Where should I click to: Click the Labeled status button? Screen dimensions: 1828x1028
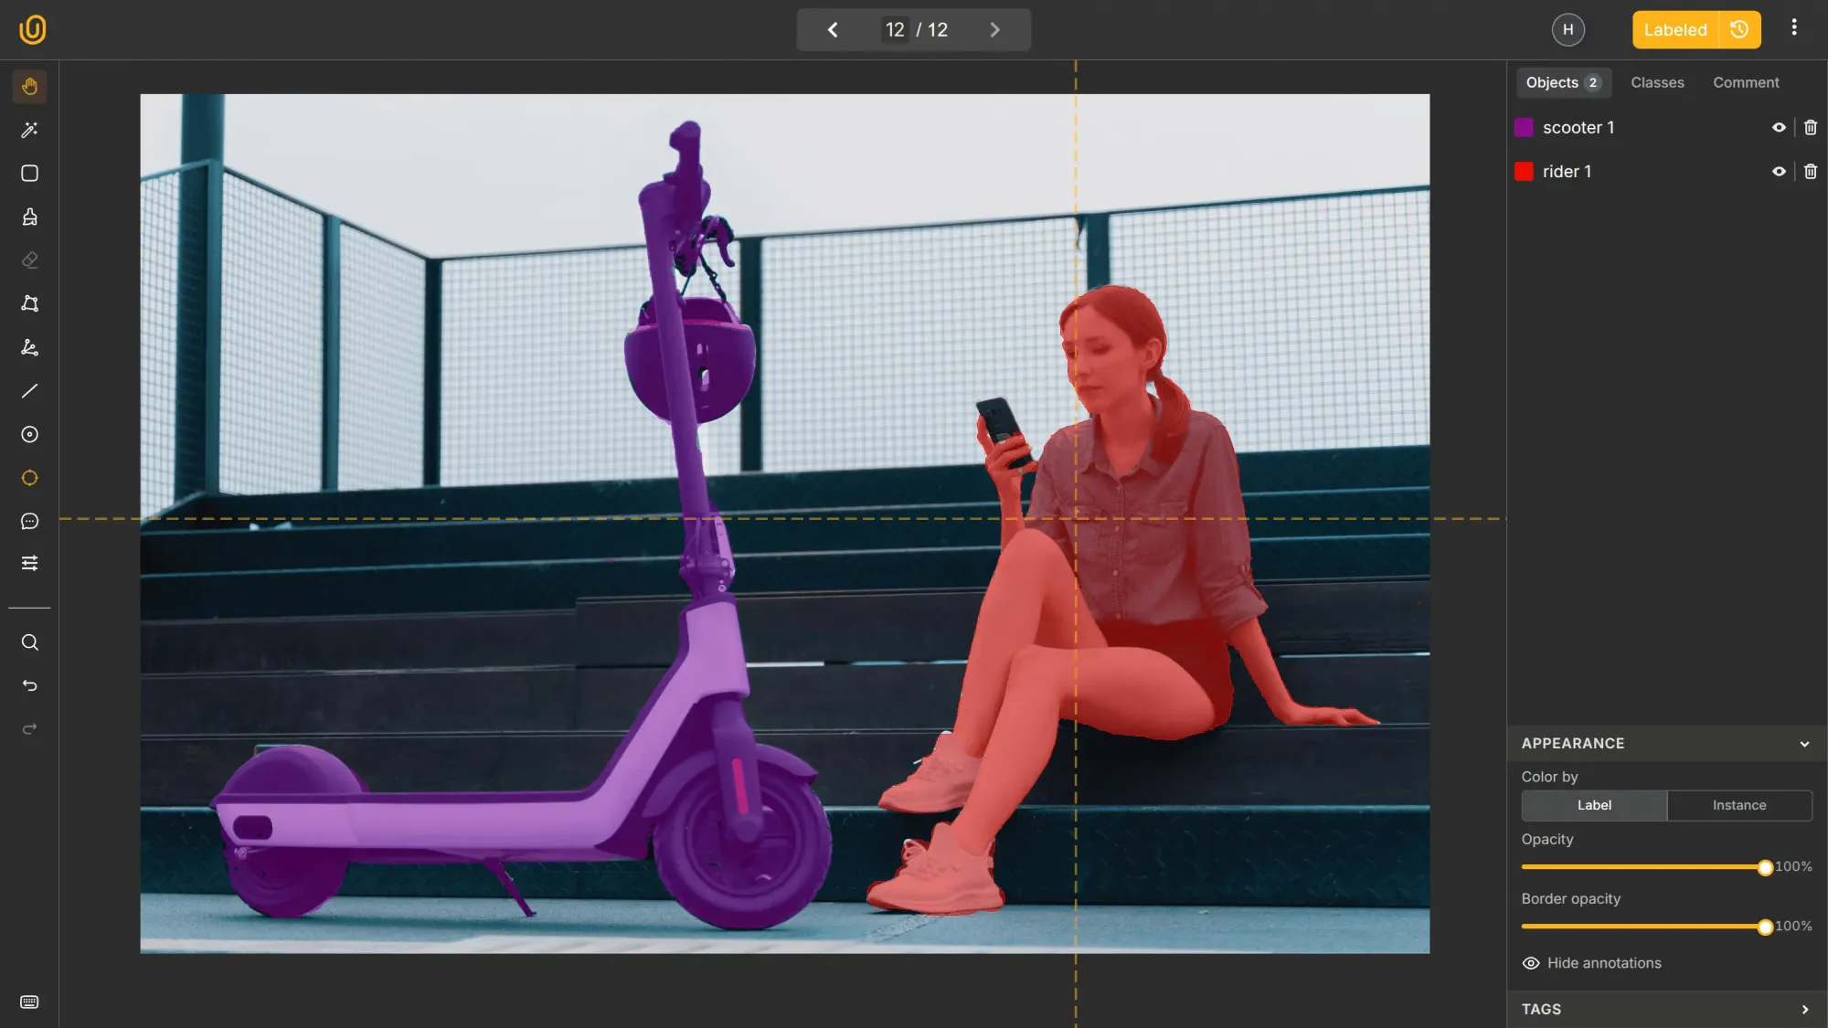(x=1674, y=29)
